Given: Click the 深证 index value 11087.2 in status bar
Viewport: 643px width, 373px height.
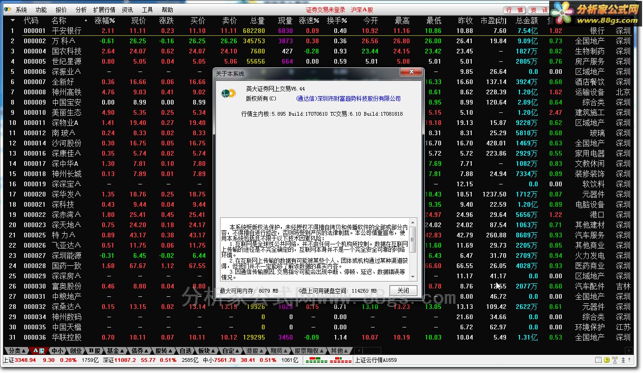Looking at the screenshot, I should point(126,360).
